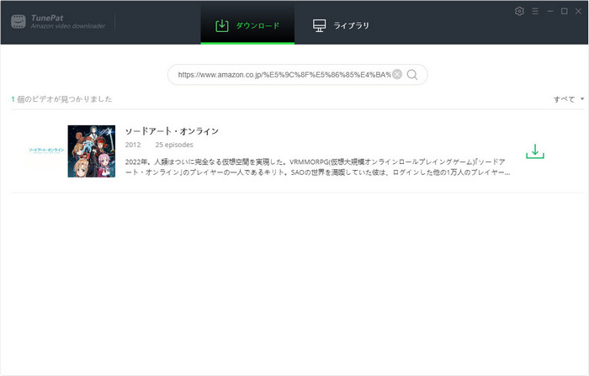Screen dimensions: 589x376
Task: Open the hamburger menu icon
Action: point(535,11)
